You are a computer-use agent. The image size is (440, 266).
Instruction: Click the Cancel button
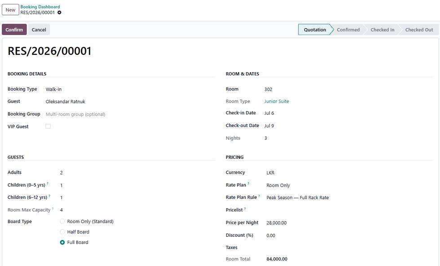[39, 30]
